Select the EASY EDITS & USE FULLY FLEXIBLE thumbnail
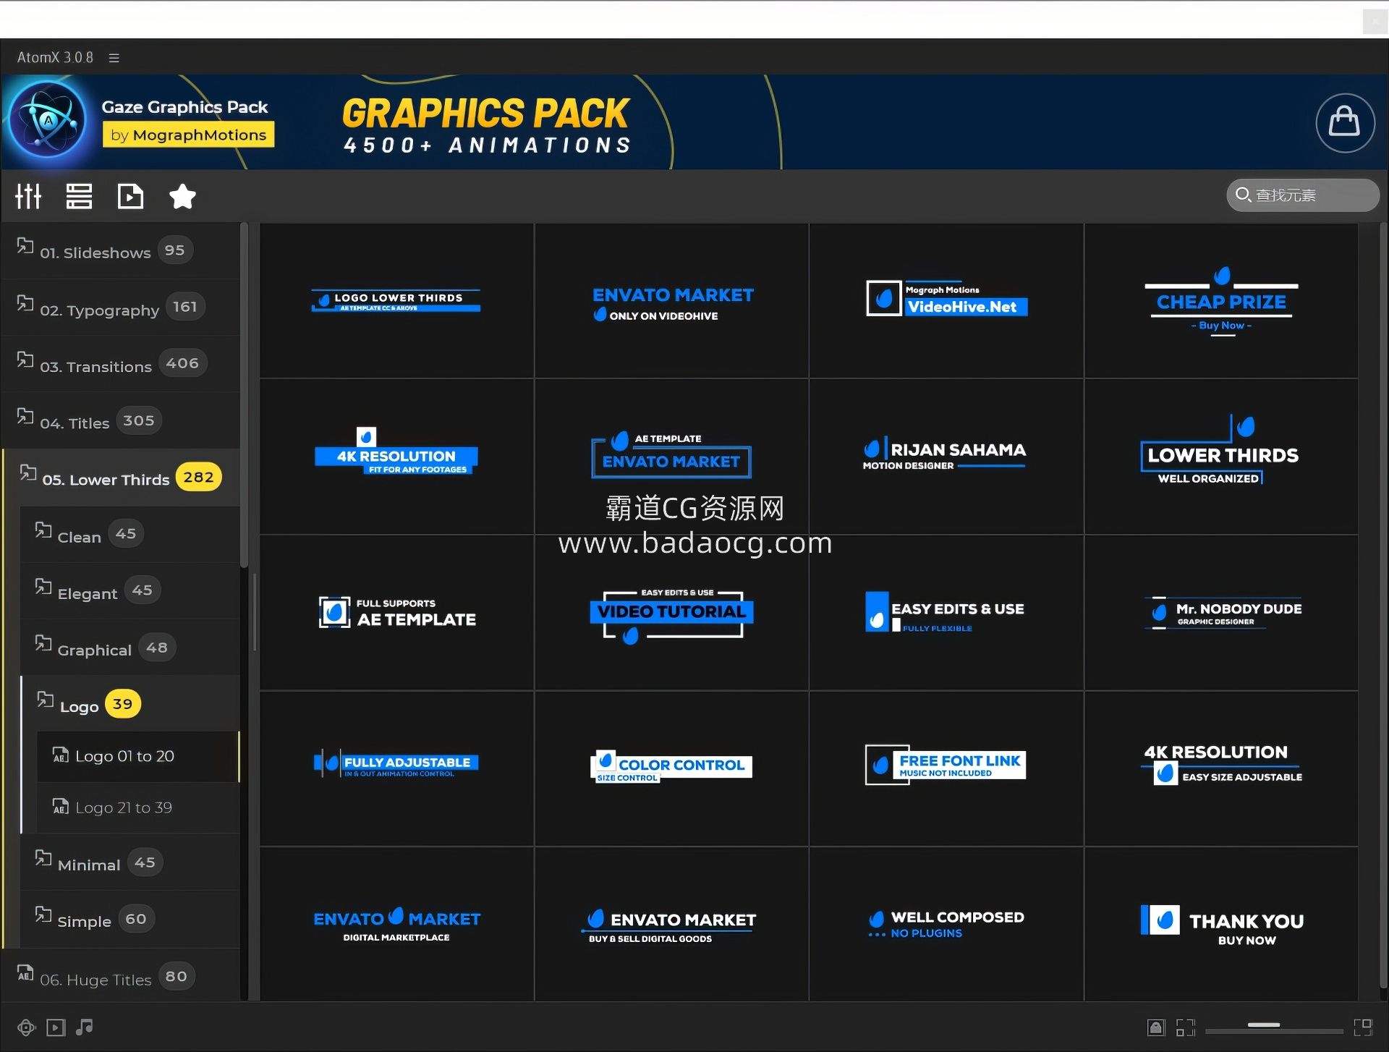This screenshot has height=1052, width=1389. pos(946,613)
